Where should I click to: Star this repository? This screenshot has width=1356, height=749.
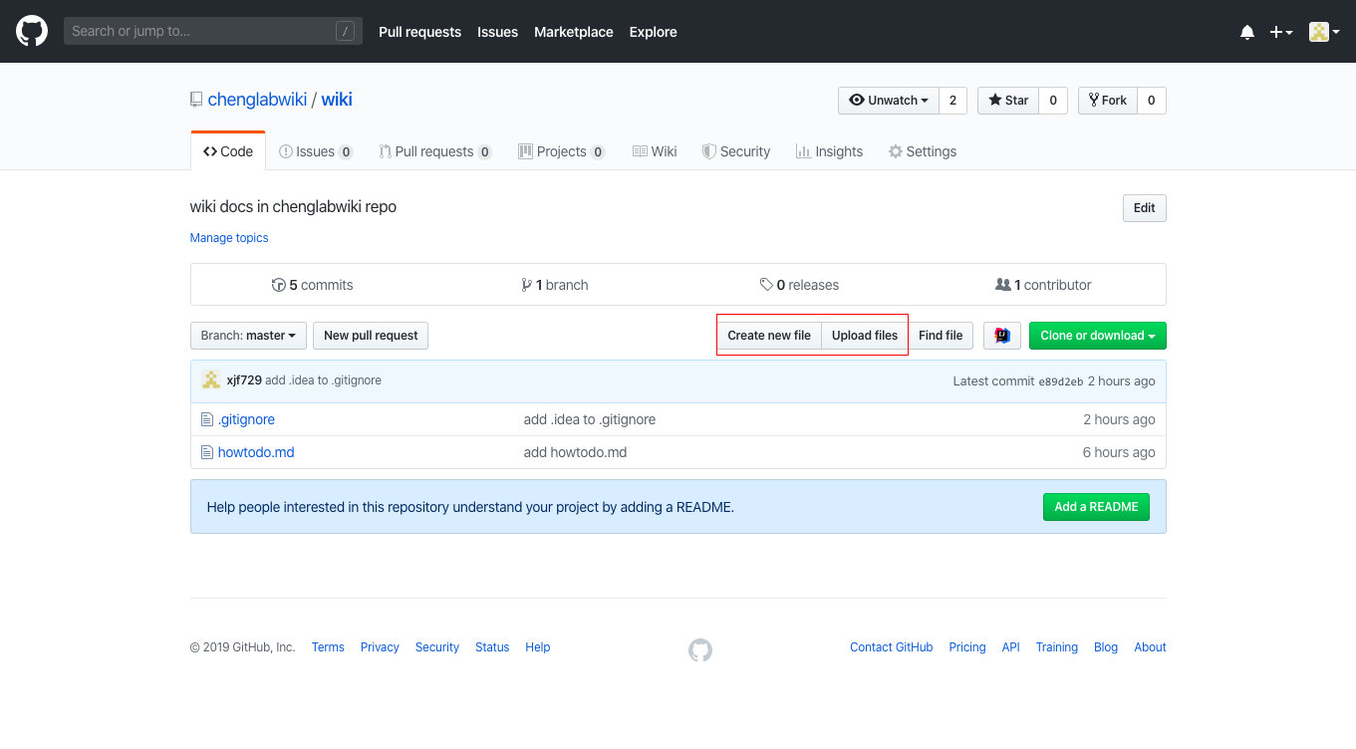1008,101
